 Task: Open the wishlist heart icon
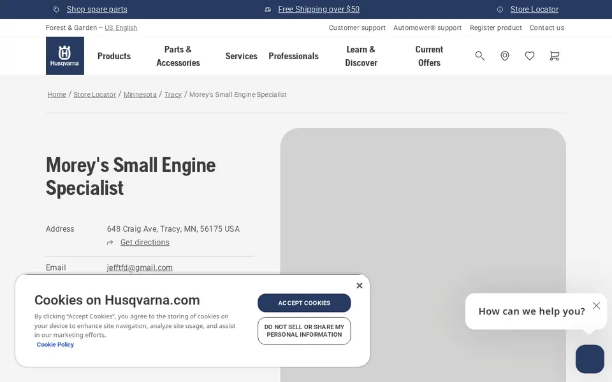(530, 56)
